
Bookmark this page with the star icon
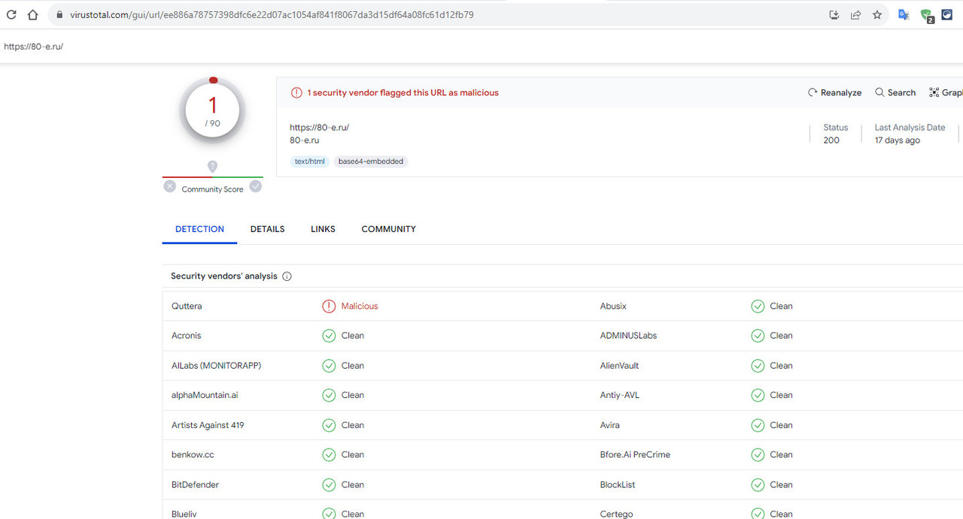pyautogui.click(x=877, y=14)
